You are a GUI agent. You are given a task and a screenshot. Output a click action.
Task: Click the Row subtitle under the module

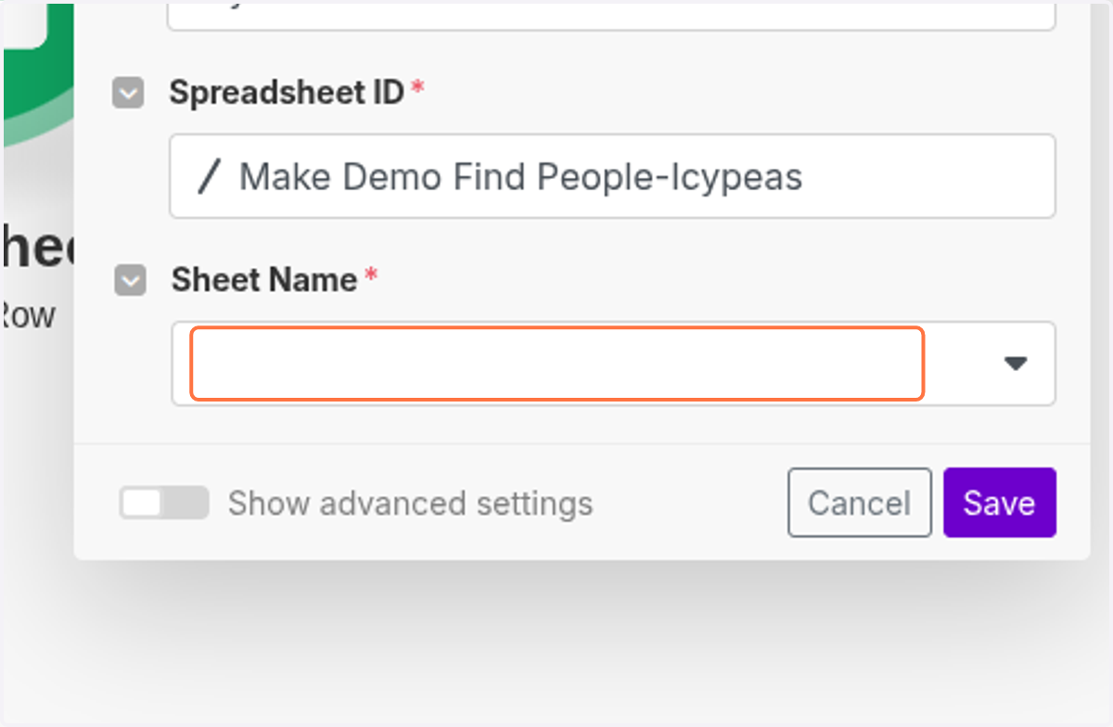28,315
